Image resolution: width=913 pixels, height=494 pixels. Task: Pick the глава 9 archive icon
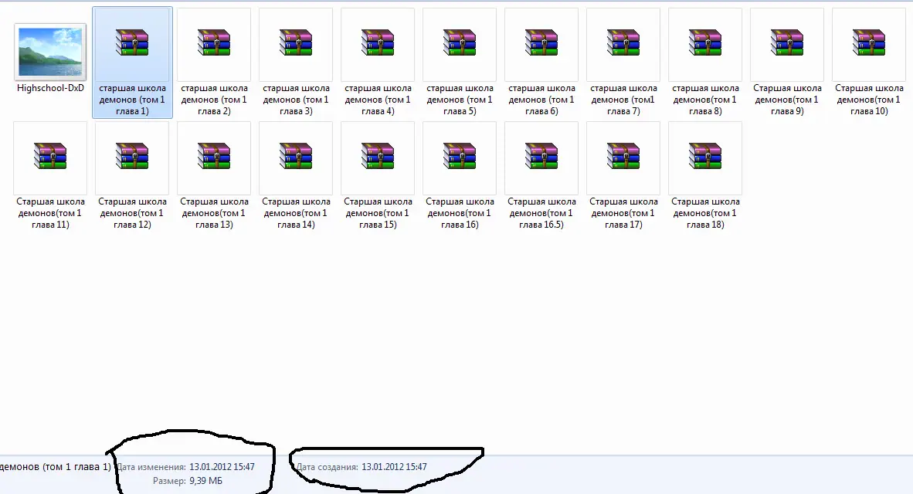(x=787, y=42)
